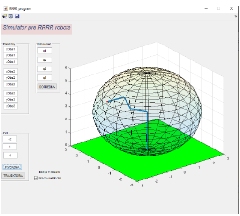
Task: Click the 'bod je v dosahu' status text
Action: pyautogui.click(x=50, y=172)
